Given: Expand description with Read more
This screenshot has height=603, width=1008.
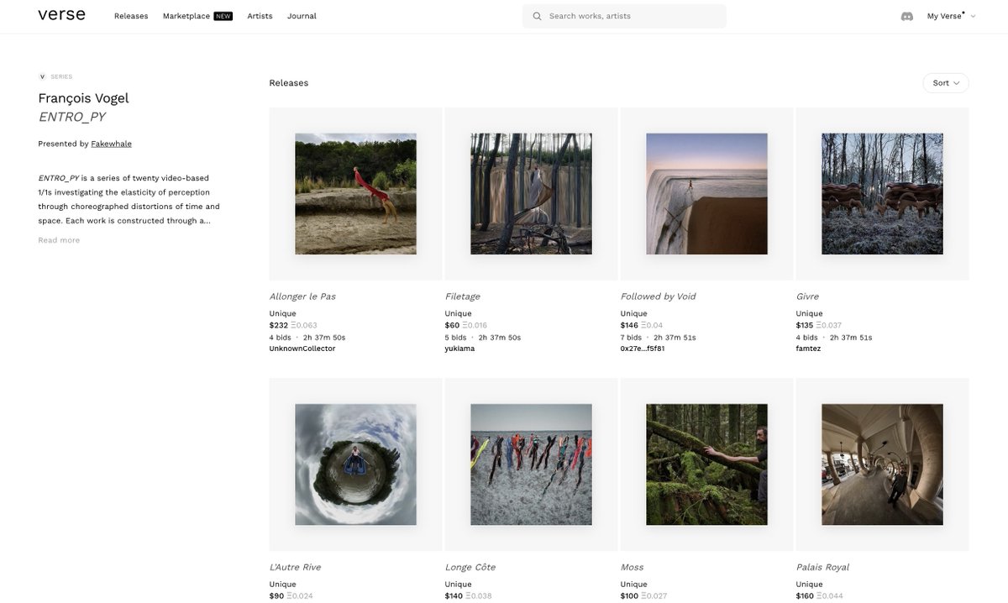Looking at the screenshot, I should (x=59, y=240).
